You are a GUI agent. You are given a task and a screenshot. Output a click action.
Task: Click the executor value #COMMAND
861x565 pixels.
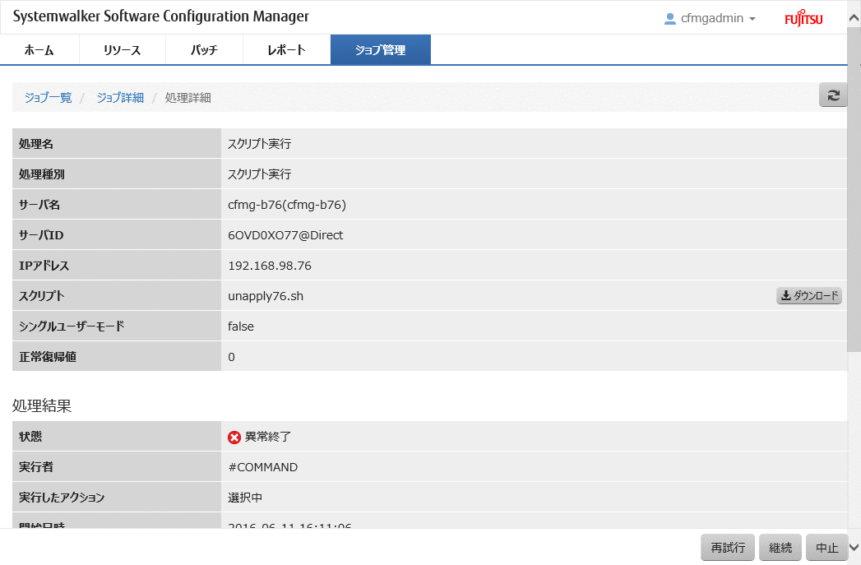(x=263, y=467)
